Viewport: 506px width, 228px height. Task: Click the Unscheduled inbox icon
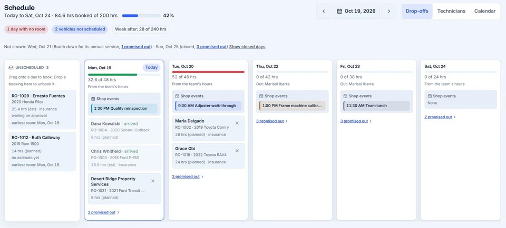[x=11, y=68]
